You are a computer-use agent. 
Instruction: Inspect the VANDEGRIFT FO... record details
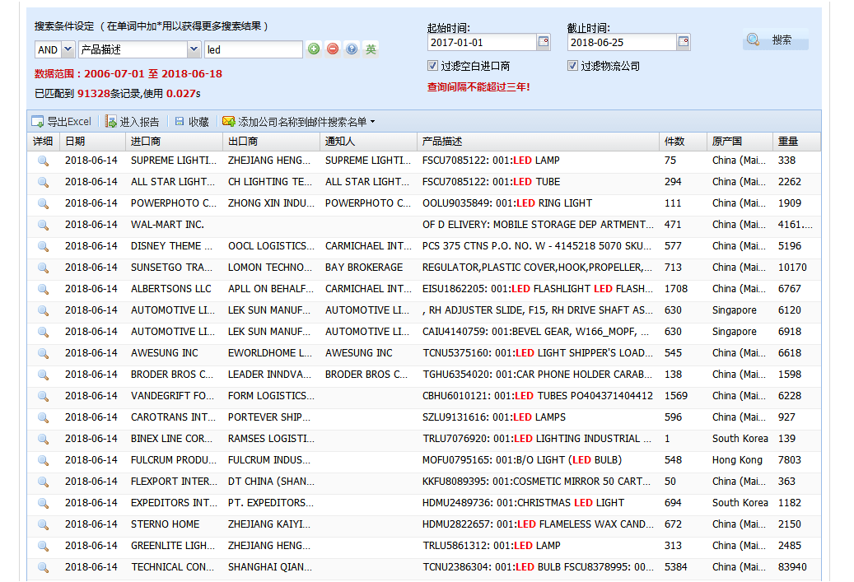click(x=43, y=396)
